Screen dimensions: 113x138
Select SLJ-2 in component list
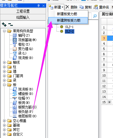point(70,31)
